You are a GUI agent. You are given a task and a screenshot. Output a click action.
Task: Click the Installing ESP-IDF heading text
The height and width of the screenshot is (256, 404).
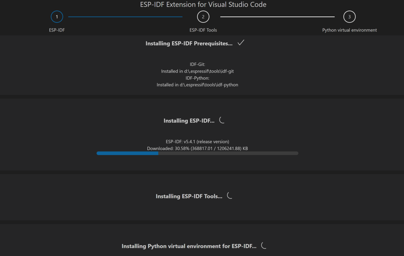pos(189,121)
